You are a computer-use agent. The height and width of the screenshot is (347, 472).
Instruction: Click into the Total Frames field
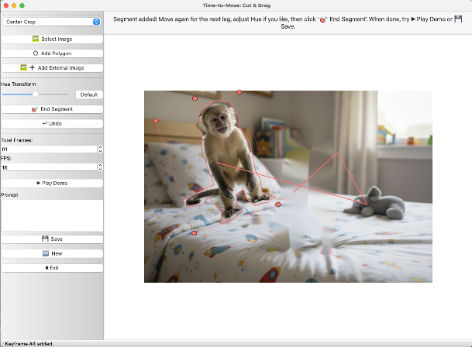pyautogui.click(x=49, y=149)
